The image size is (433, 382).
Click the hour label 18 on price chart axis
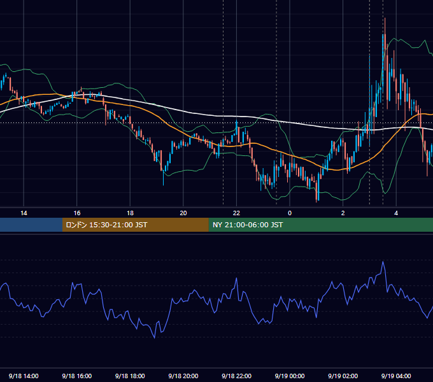coord(130,213)
